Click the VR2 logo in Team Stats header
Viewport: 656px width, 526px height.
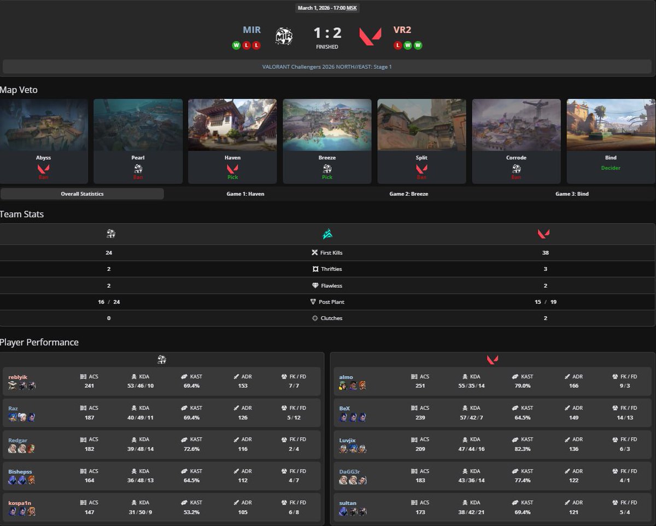[543, 234]
